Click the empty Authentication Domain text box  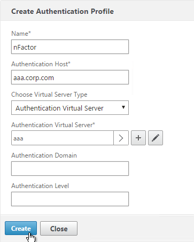pos(70,168)
